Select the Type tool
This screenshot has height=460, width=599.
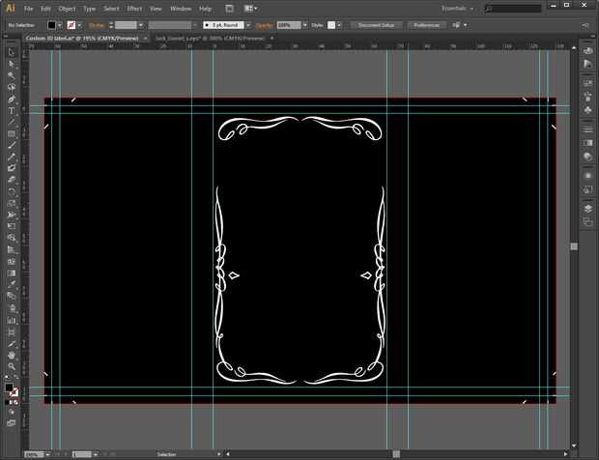[x=12, y=110]
